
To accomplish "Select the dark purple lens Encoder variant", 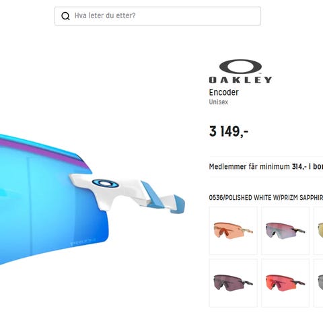I will (x=234, y=283).
